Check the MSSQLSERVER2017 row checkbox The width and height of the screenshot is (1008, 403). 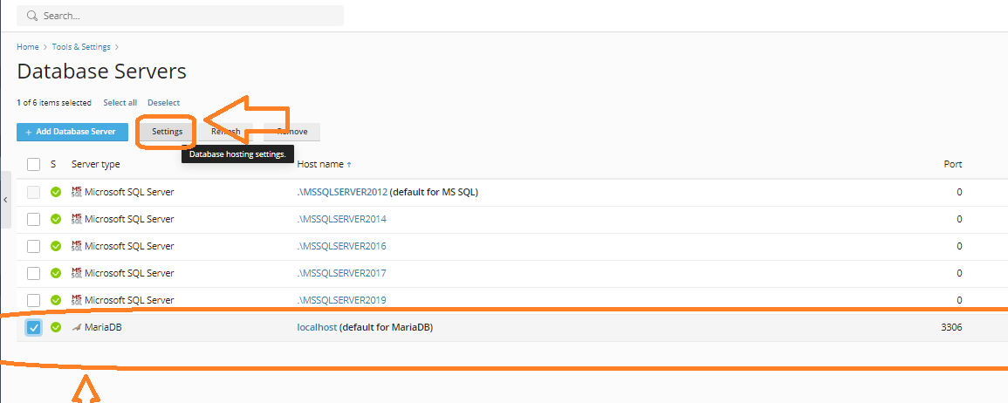pos(33,273)
